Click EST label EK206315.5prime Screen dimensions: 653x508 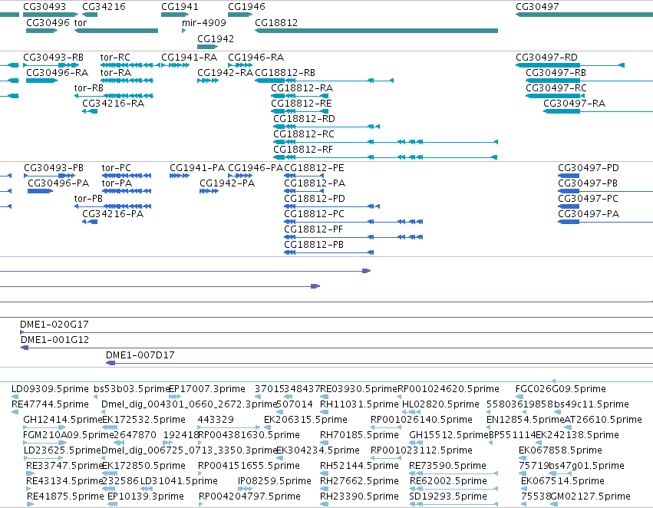click(x=305, y=421)
